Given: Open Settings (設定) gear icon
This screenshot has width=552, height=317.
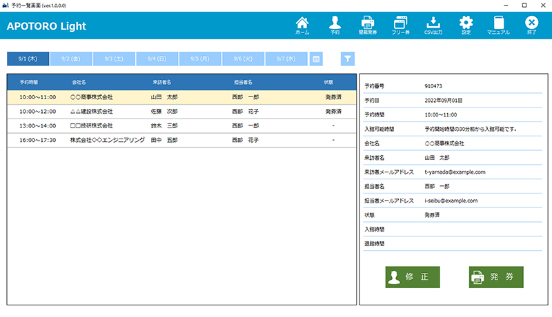Looking at the screenshot, I should [466, 25].
